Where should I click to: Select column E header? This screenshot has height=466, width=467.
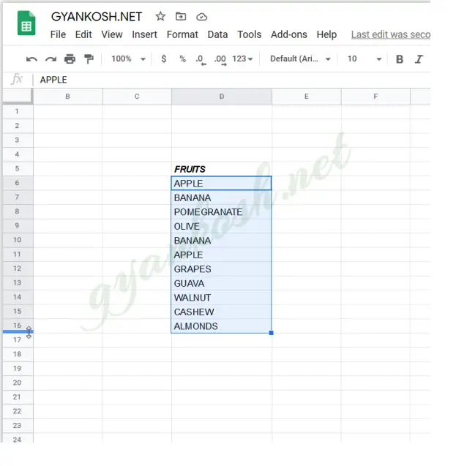click(307, 97)
